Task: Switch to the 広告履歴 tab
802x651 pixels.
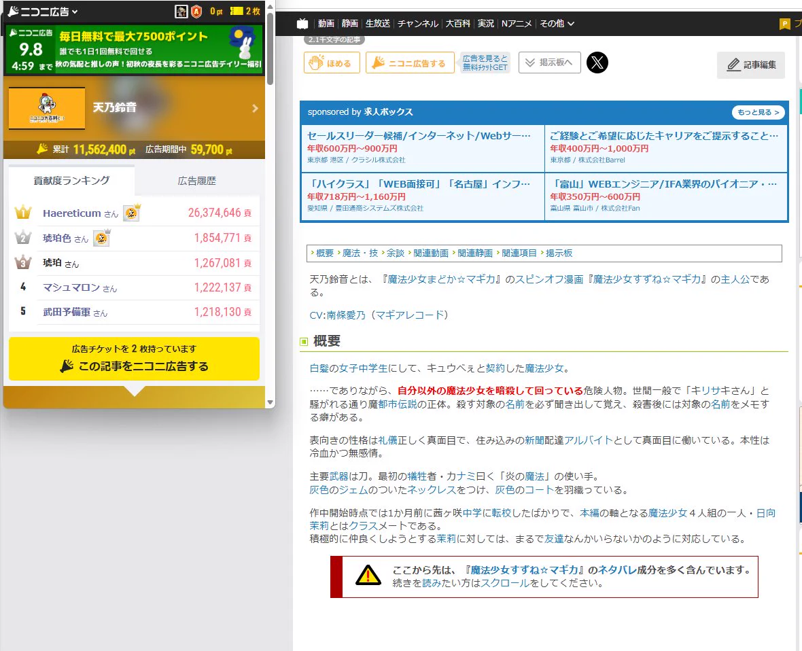Action: coord(197,181)
